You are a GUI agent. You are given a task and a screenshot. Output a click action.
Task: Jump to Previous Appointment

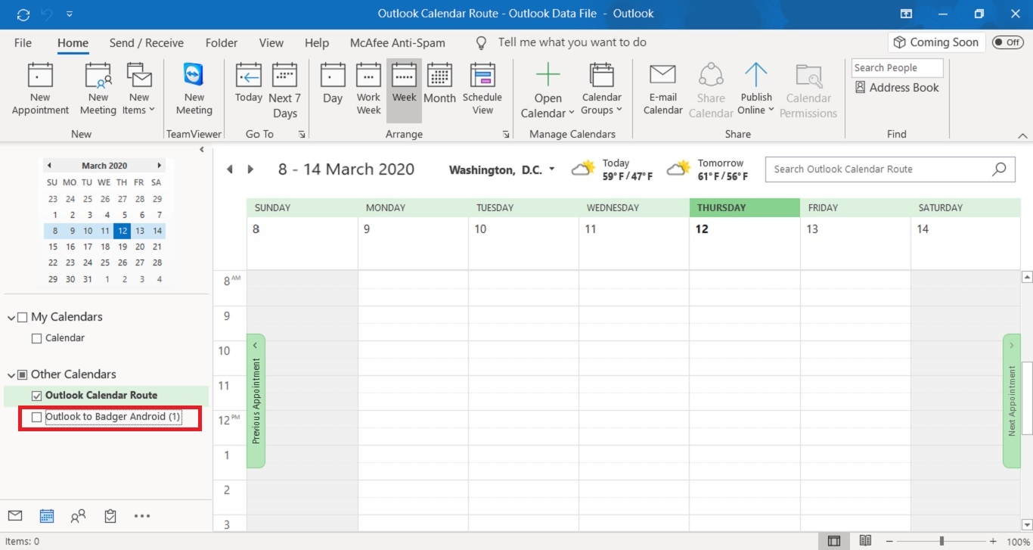(x=256, y=400)
